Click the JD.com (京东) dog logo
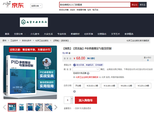 pos(13,5)
